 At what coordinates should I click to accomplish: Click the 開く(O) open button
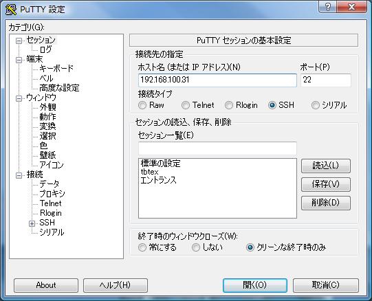point(255,285)
